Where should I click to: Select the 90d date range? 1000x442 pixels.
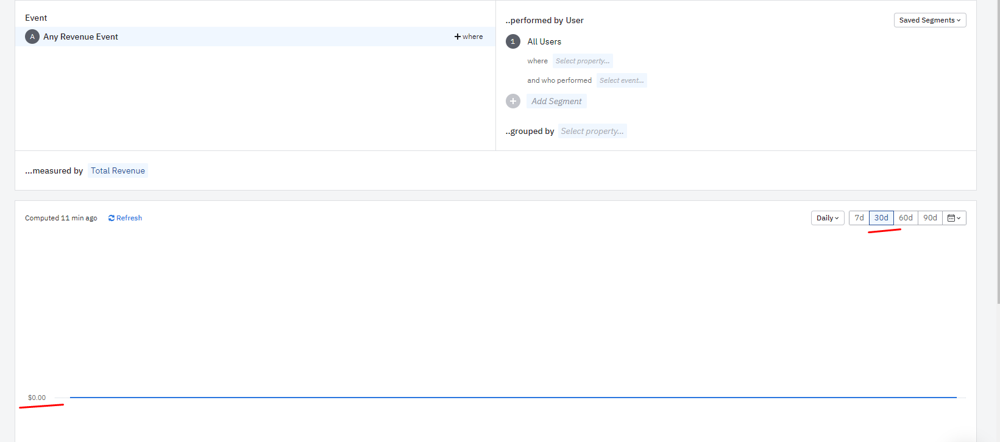pyautogui.click(x=930, y=218)
